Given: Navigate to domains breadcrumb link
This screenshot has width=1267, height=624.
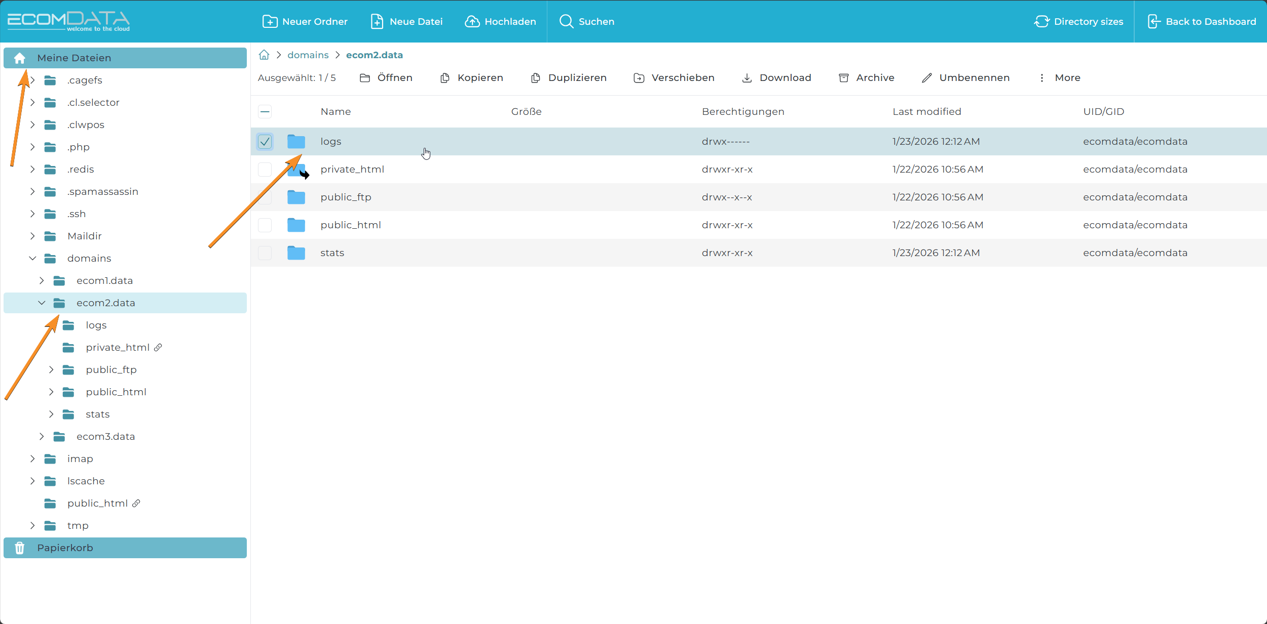Looking at the screenshot, I should [x=308, y=55].
